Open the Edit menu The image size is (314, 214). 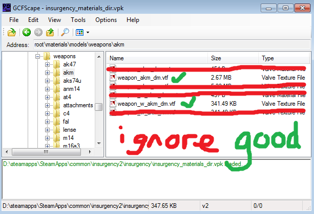(33, 20)
